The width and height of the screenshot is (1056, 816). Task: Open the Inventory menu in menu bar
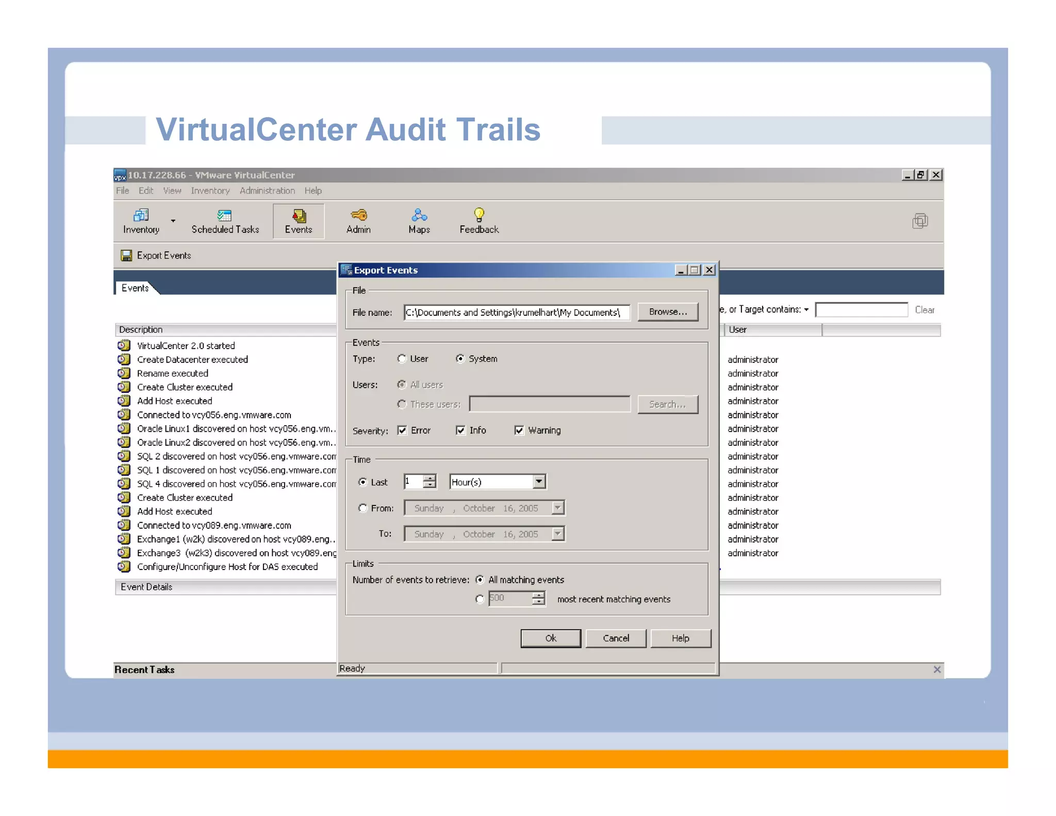point(210,191)
